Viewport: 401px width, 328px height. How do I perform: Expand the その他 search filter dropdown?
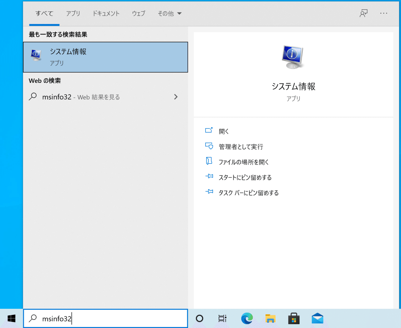click(x=169, y=13)
